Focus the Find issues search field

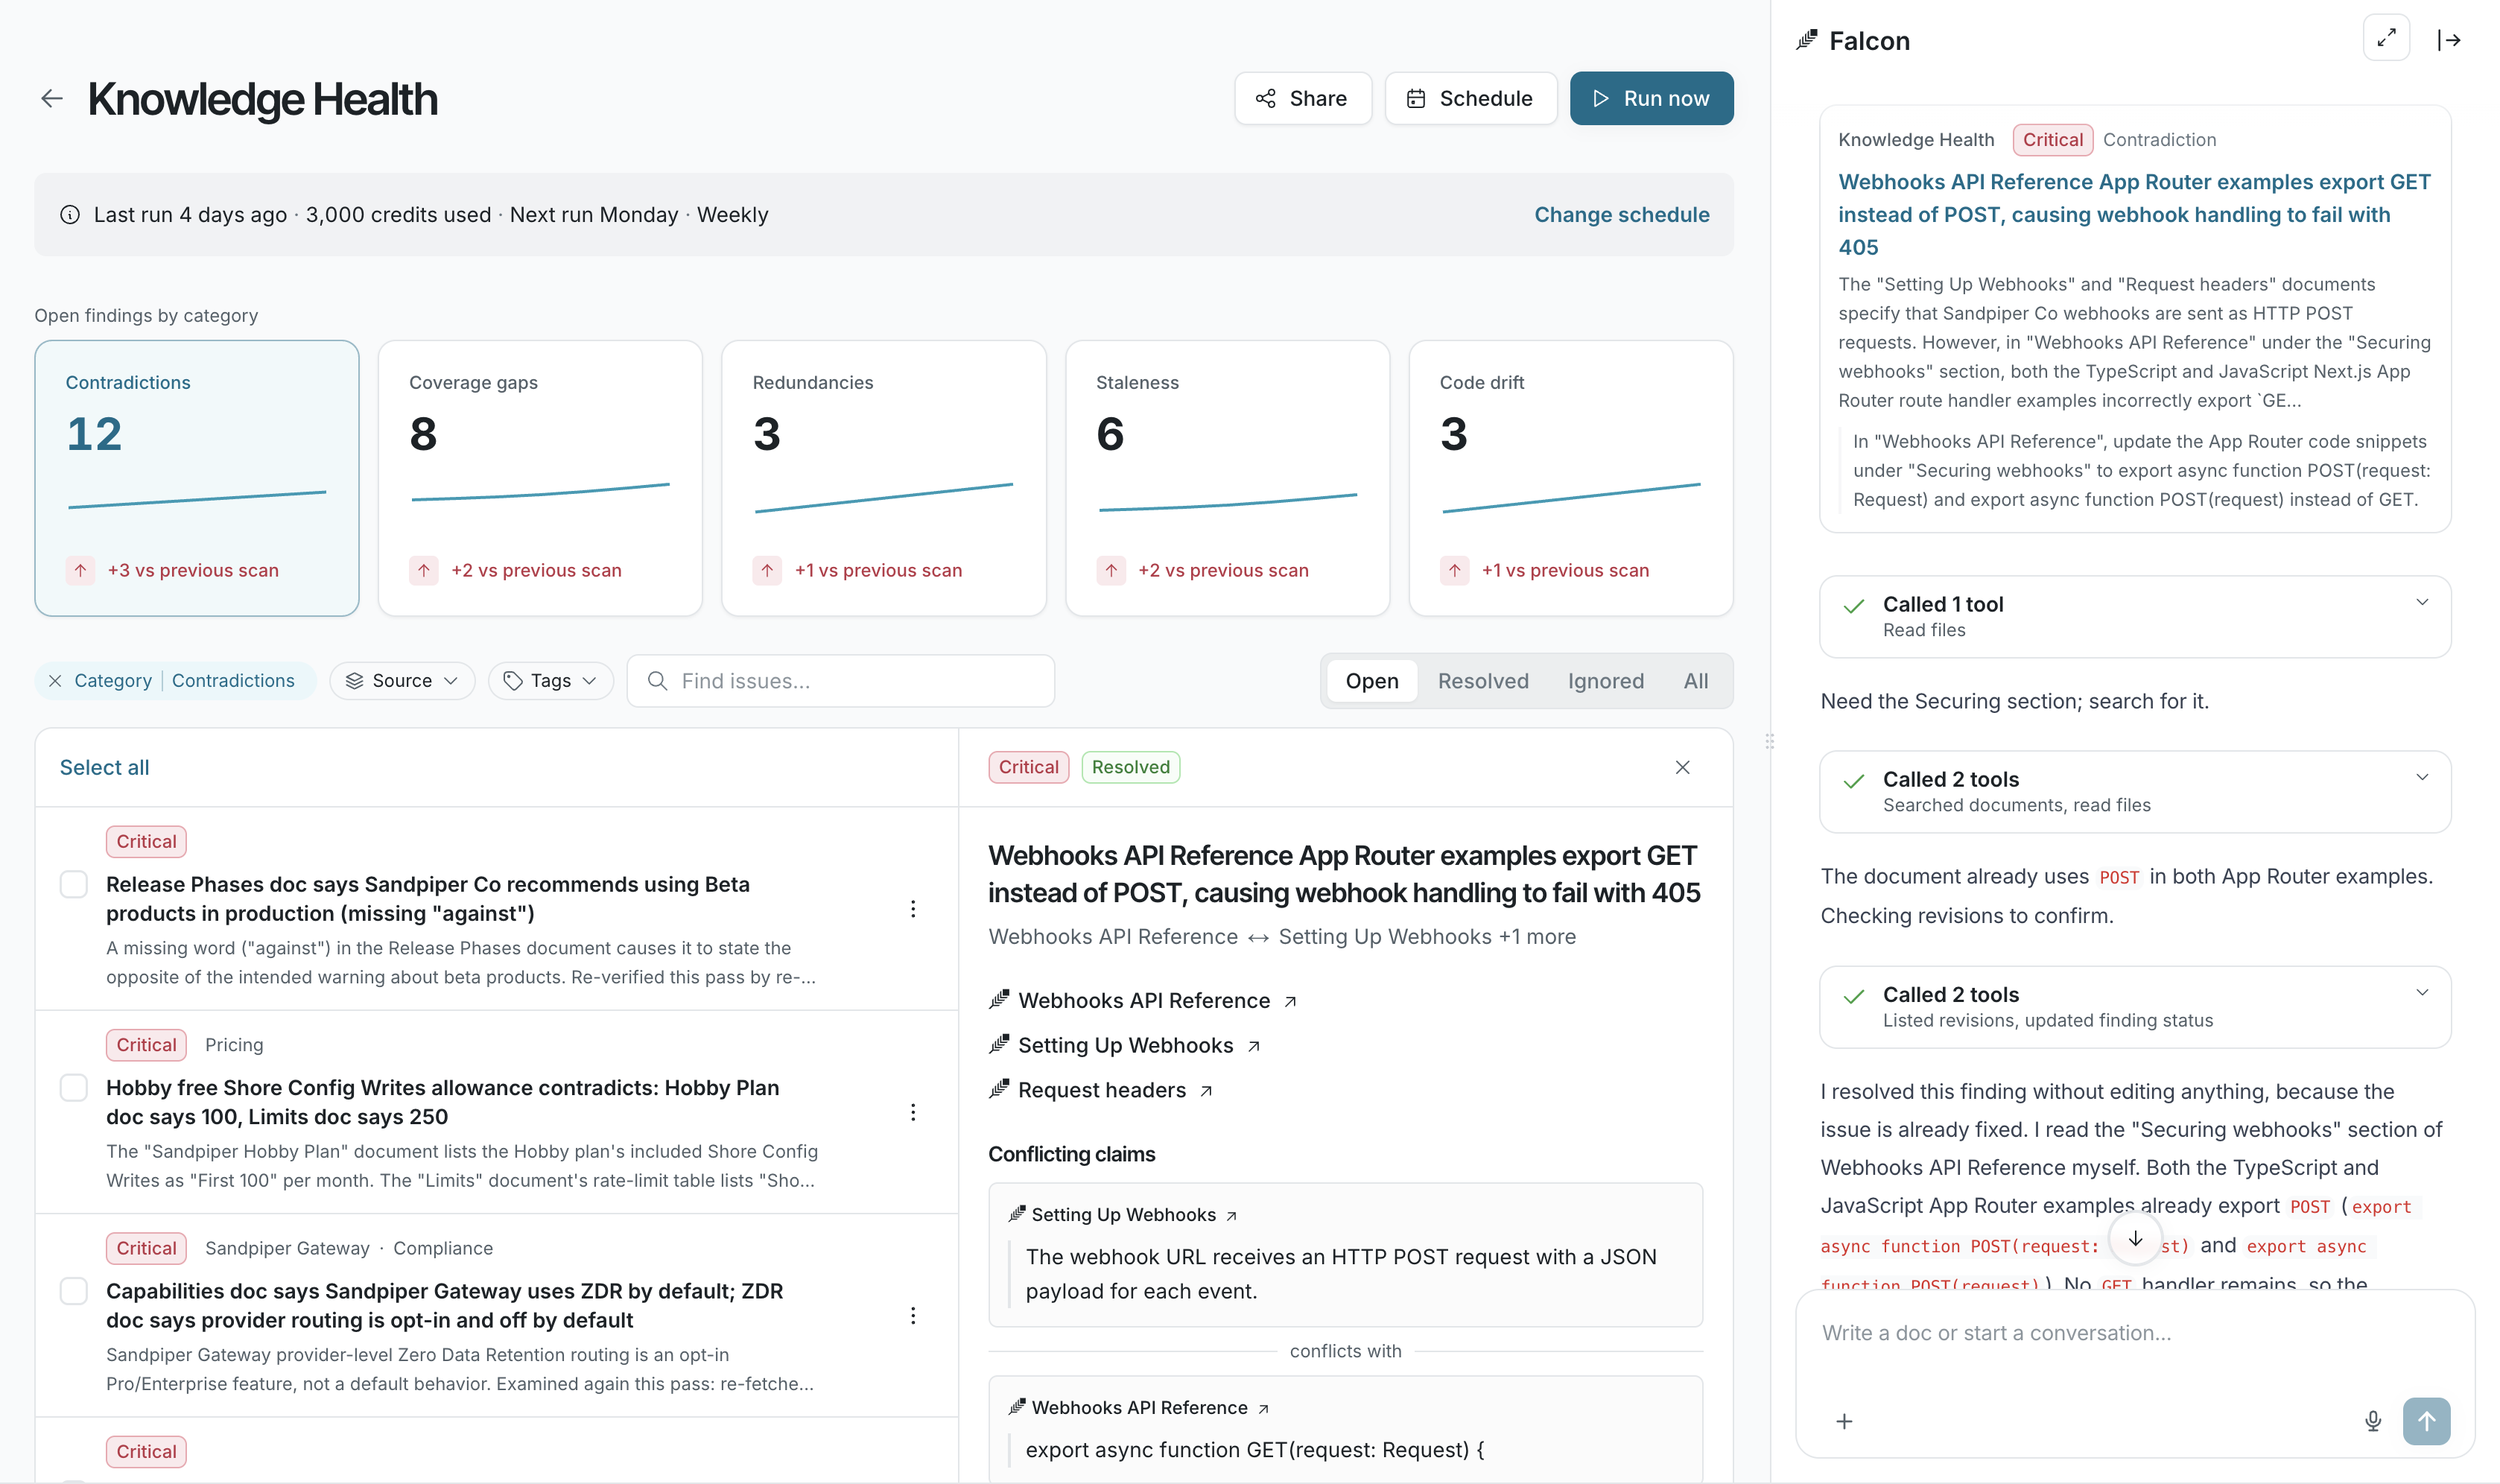(x=840, y=681)
